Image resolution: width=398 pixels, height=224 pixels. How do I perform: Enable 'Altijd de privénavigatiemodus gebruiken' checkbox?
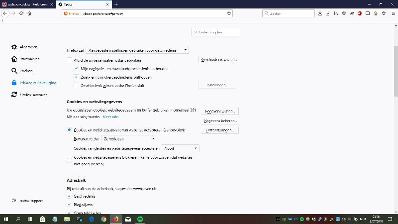[70, 60]
